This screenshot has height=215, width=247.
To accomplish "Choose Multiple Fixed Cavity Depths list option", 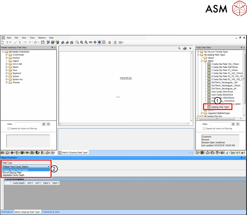I will (26, 170).
